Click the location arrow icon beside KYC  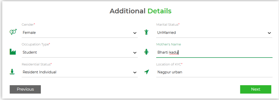tap(146, 72)
